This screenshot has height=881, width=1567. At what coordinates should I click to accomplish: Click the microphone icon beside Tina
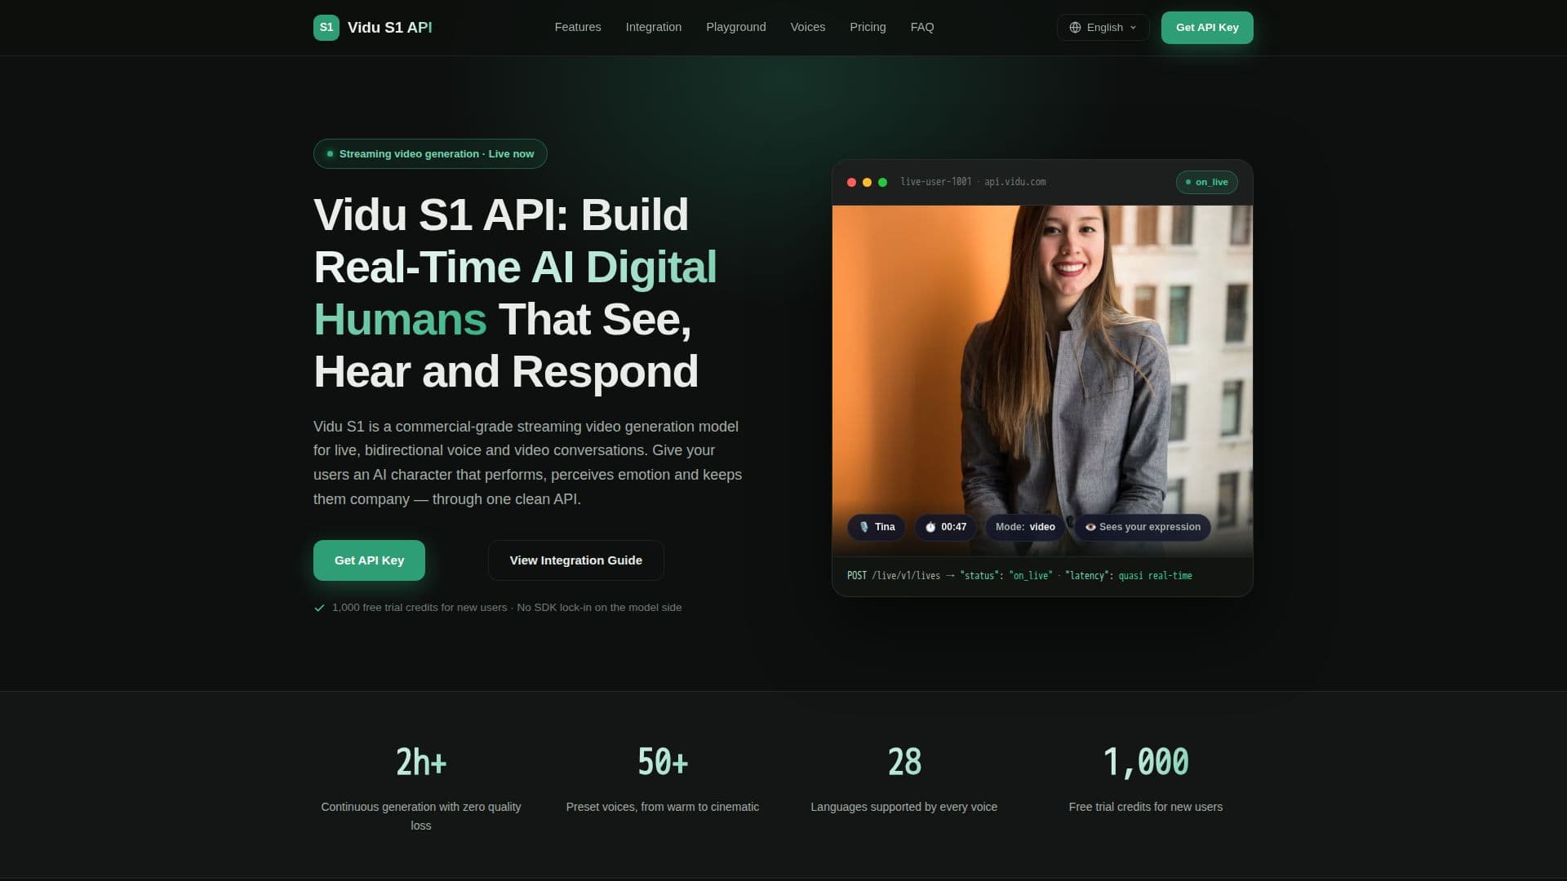pos(864,527)
